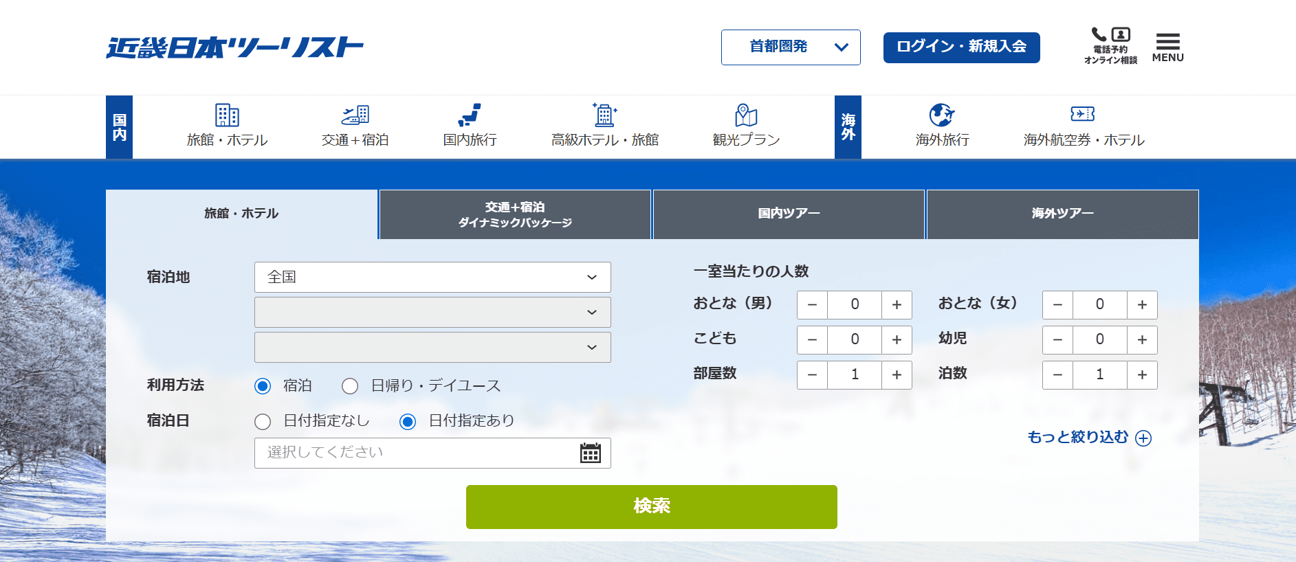Image resolution: width=1296 pixels, height=562 pixels.
Task: Click the 海外旅行 navigation text link
Action: pyautogui.click(x=942, y=140)
